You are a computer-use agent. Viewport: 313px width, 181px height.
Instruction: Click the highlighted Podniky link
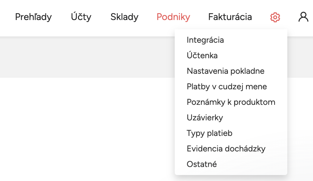[x=173, y=17]
